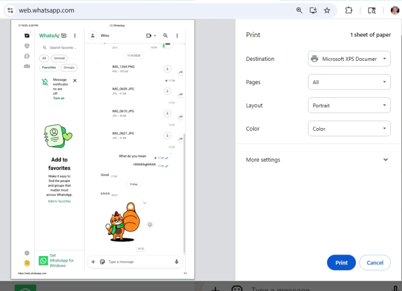Open the Chrome profile avatar
The height and width of the screenshot is (291, 402).
pos(395,10)
